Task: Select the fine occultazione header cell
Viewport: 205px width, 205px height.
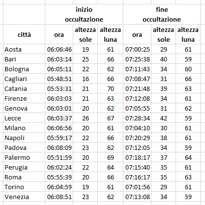Action: pos(162,14)
